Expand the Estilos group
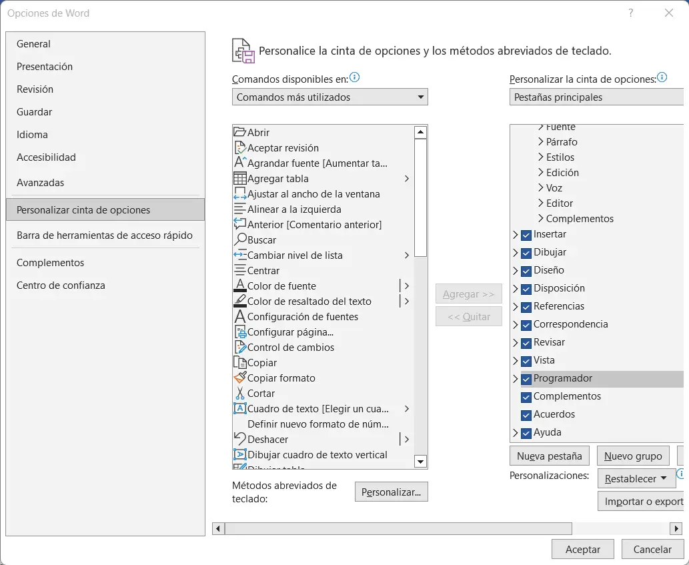The width and height of the screenshot is (689, 565). (541, 157)
